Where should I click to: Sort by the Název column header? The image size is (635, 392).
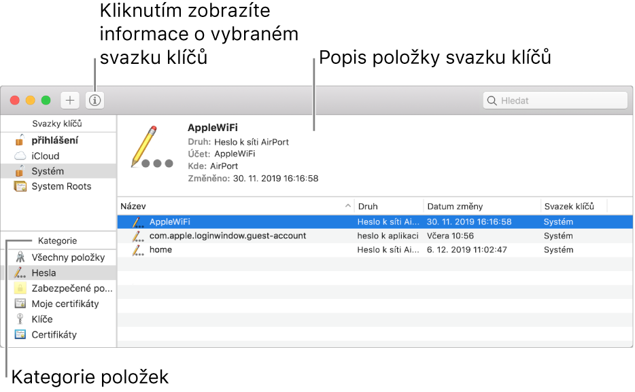pos(236,207)
